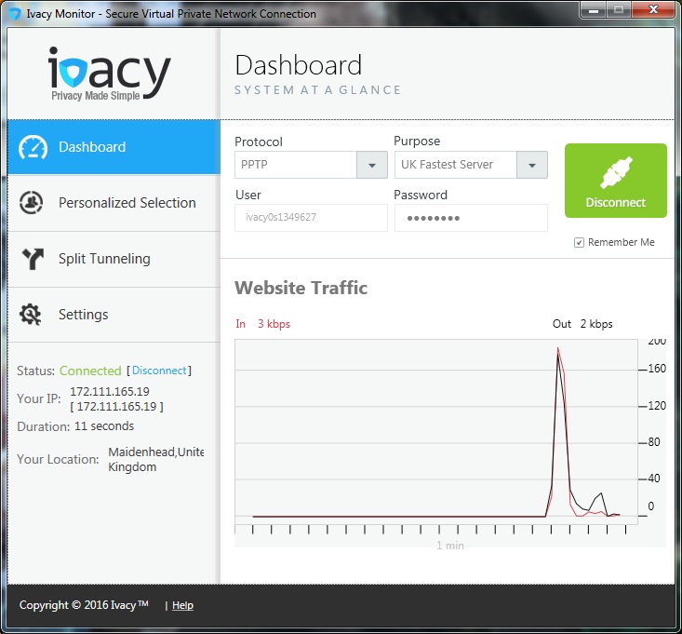Viewport: 682px width, 634px height.
Task: Click the Split Tunneling arrow icon
Action: point(33,259)
